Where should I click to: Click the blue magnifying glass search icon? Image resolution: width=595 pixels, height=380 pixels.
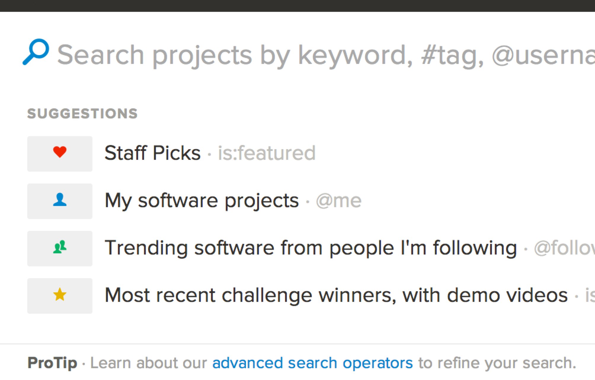coord(36,52)
